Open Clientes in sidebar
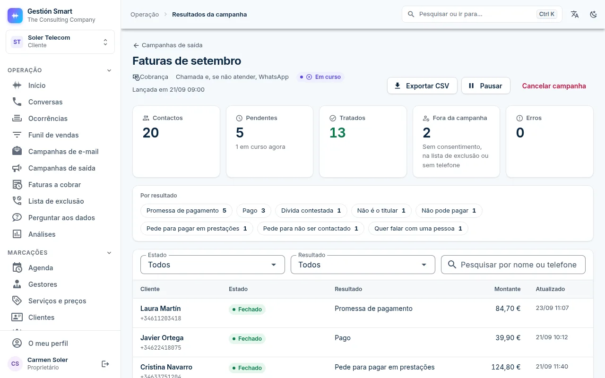The height and width of the screenshot is (378, 605). [60, 318]
